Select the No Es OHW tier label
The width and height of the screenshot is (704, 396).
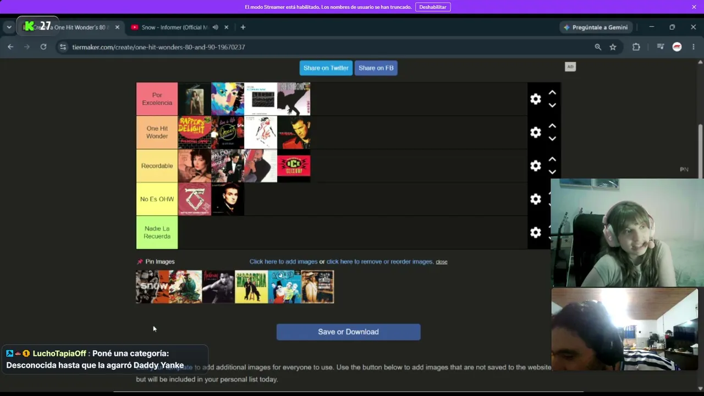pyautogui.click(x=157, y=199)
